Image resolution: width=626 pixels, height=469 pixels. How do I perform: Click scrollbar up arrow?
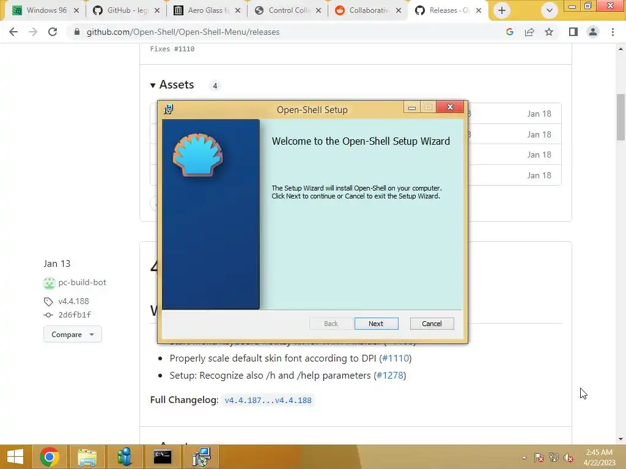(x=620, y=49)
